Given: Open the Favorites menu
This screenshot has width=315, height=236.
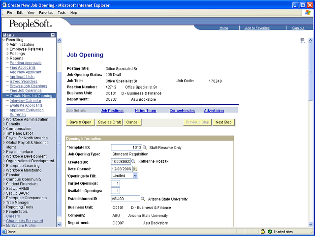Looking at the screenshot, I should point(46,13).
